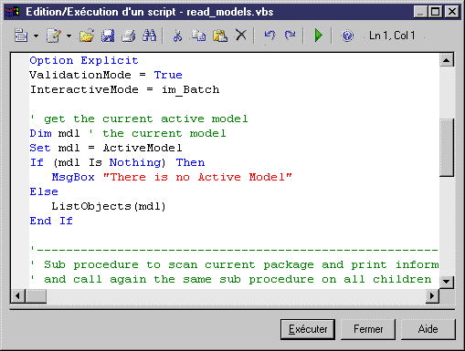Click the horizontal scrollbar left arrow
Viewport: 465px width, 351px height.
pos(17,295)
